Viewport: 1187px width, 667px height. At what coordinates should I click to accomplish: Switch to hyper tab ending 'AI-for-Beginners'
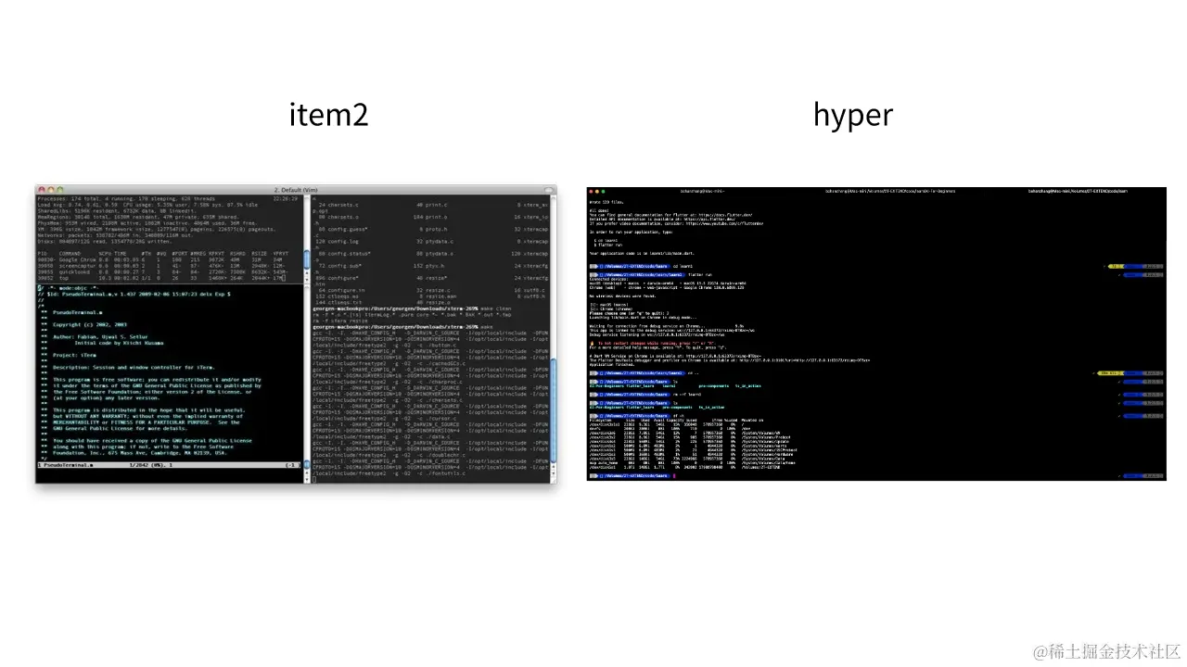coord(890,191)
